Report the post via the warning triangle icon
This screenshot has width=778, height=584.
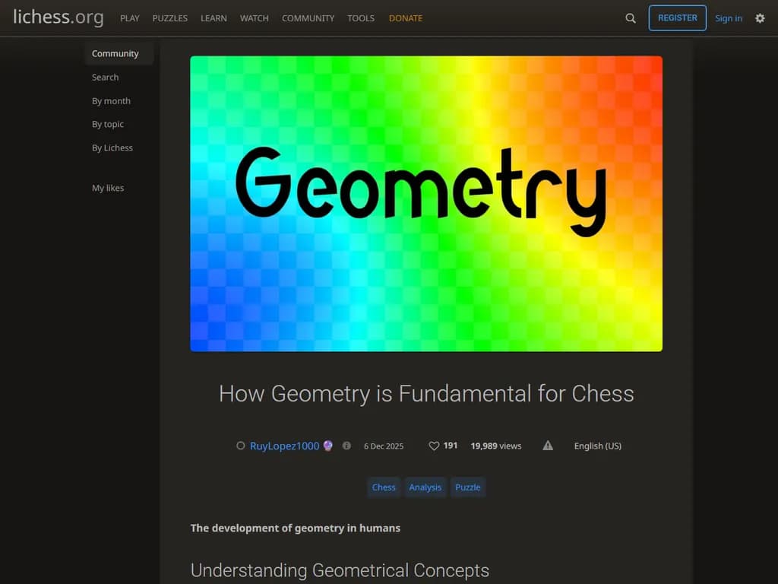pos(547,446)
